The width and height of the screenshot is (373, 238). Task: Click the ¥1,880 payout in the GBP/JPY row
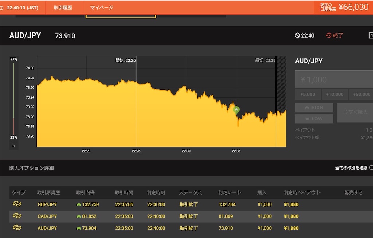click(x=291, y=205)
